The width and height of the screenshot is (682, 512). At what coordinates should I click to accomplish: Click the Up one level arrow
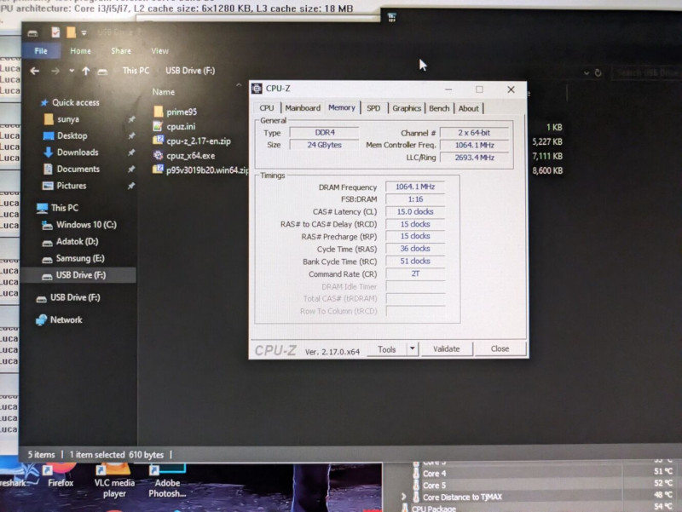coord(86,71)
